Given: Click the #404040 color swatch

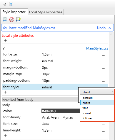Looking at the screenshot, I should (61, 111).
